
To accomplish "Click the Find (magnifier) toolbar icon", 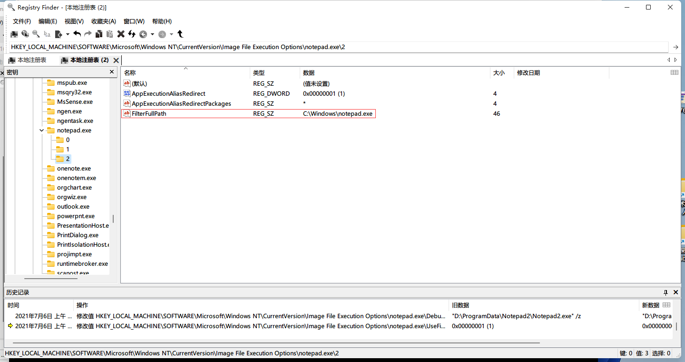I will (x=36, y=34).
